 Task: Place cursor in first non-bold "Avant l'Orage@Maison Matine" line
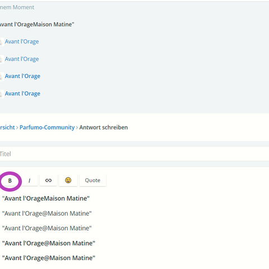coord(47,214)
